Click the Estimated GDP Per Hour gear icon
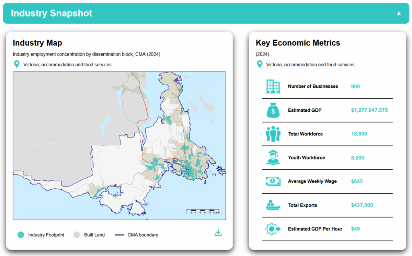The height and width of the screenshot is (256, 412). point(273,229)
